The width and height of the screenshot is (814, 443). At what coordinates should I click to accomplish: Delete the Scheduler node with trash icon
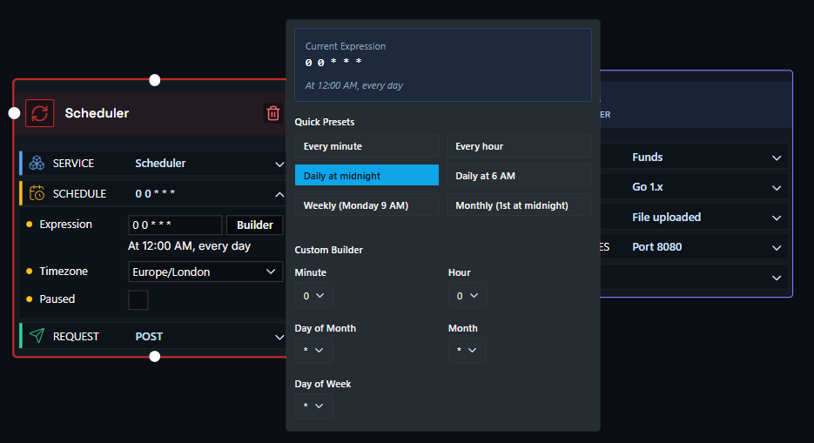pos(273,113)
